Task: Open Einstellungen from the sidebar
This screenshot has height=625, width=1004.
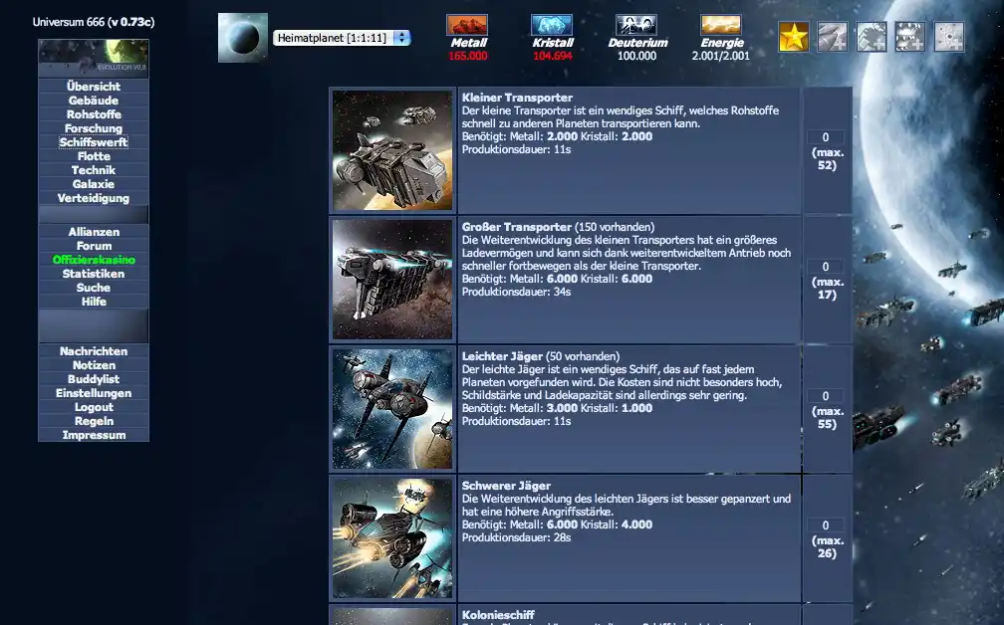Action: point(93,392)
